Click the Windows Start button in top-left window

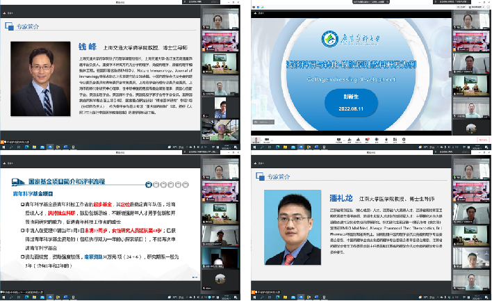pos(3,148)
